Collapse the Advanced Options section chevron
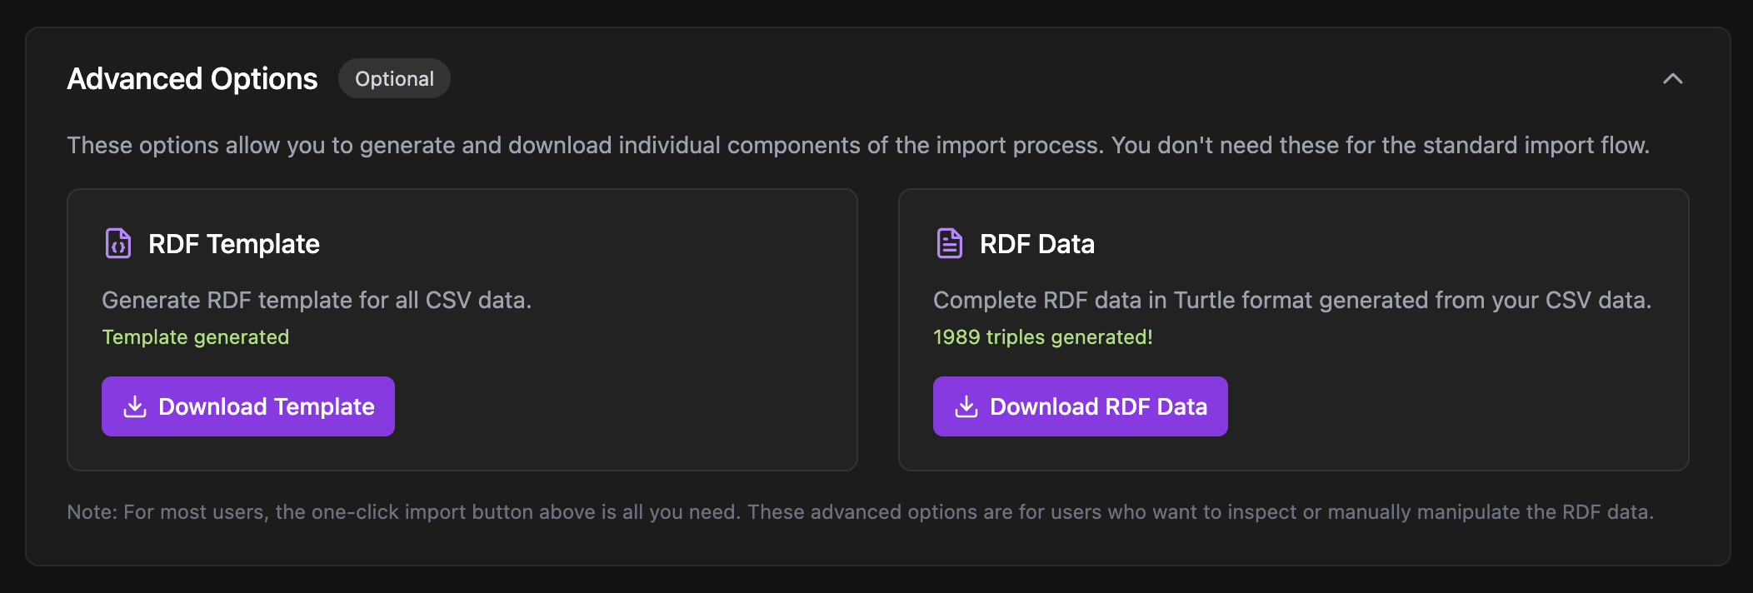The height and width of the screenshot is (593, 1753). [x=1672, y=79]
